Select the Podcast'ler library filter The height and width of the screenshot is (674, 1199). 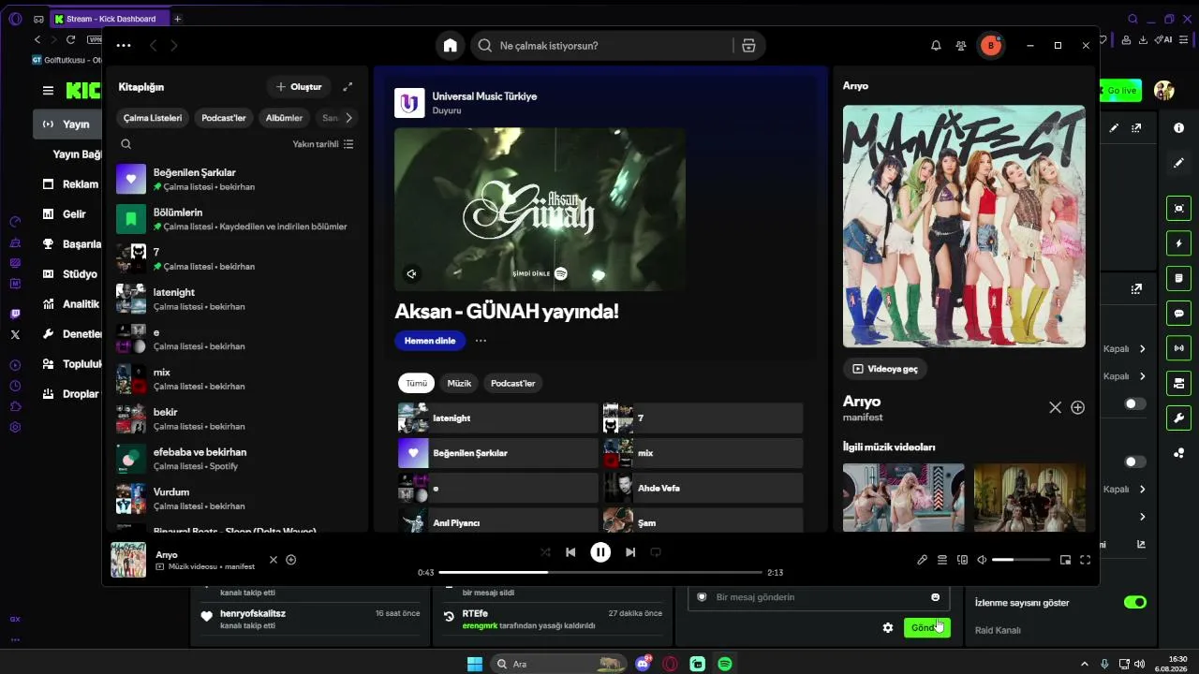pyautogui.click(x=224, y=118)
